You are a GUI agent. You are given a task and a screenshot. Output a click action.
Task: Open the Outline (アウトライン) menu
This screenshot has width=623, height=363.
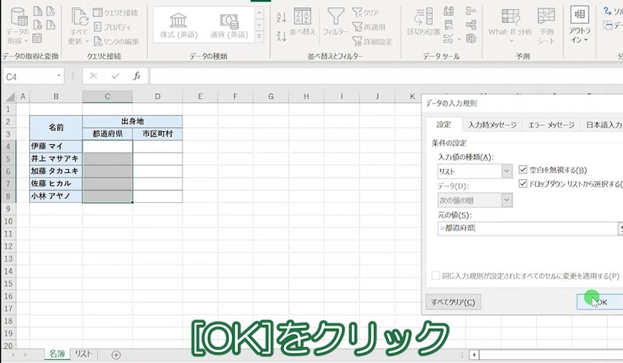point(579,25)
